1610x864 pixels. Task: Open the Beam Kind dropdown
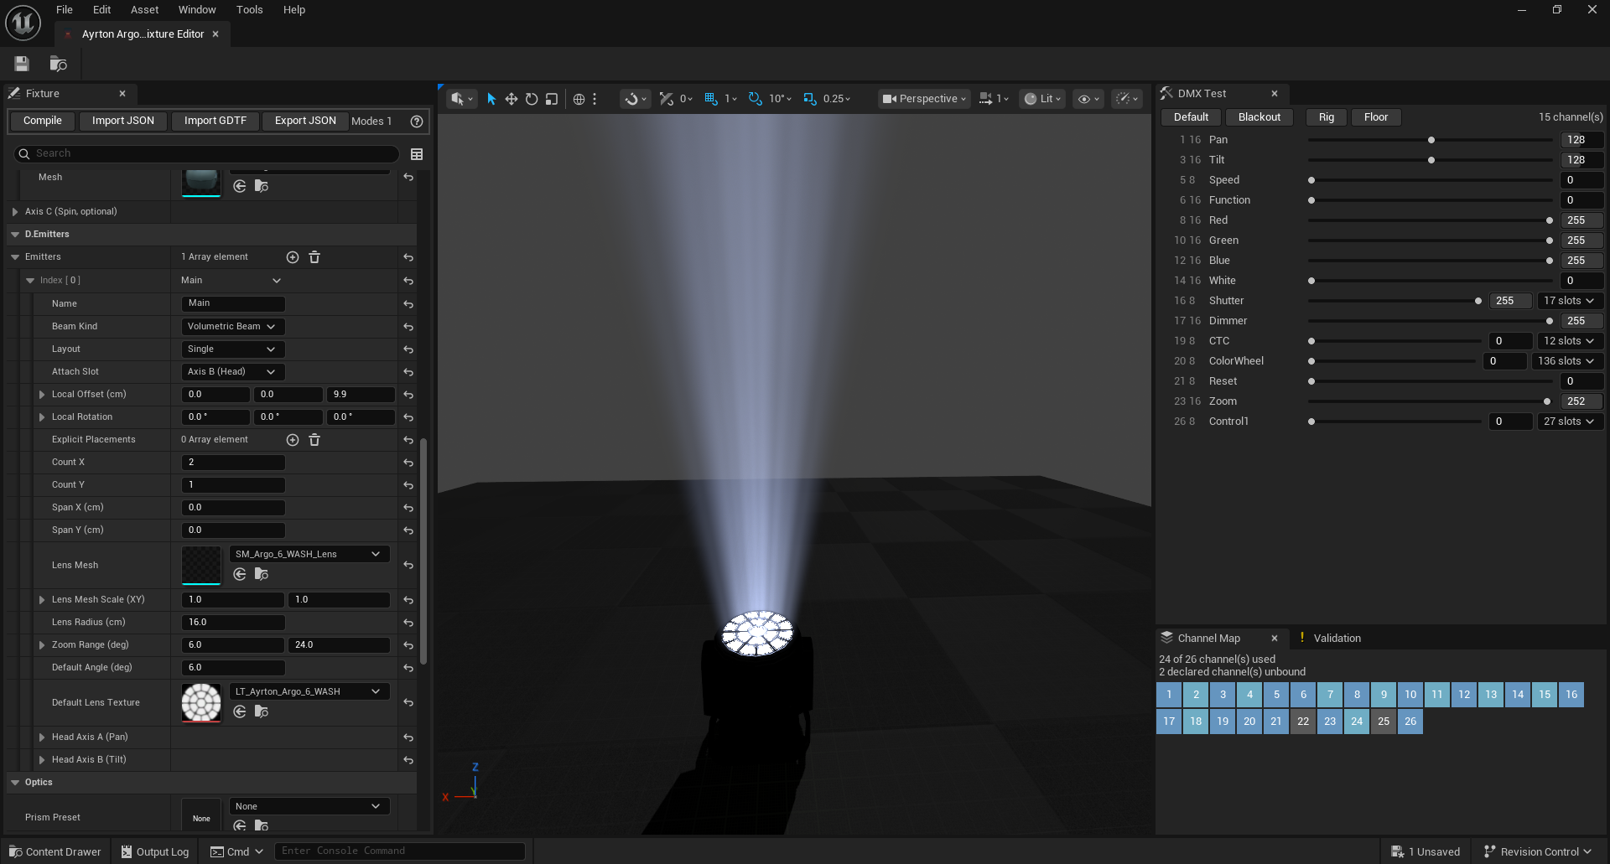[x=233, y=327]
